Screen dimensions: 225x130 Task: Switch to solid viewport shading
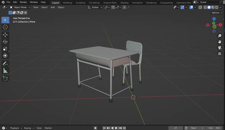pos(209,7)
